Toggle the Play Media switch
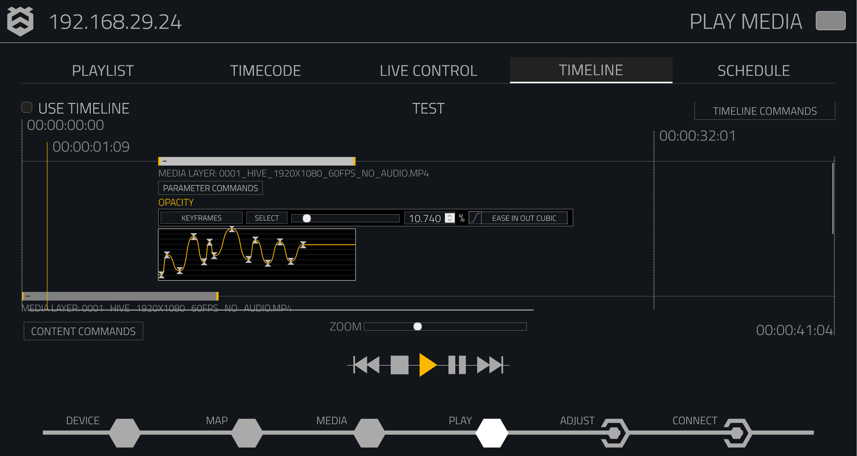 click(x=831, y=21)
